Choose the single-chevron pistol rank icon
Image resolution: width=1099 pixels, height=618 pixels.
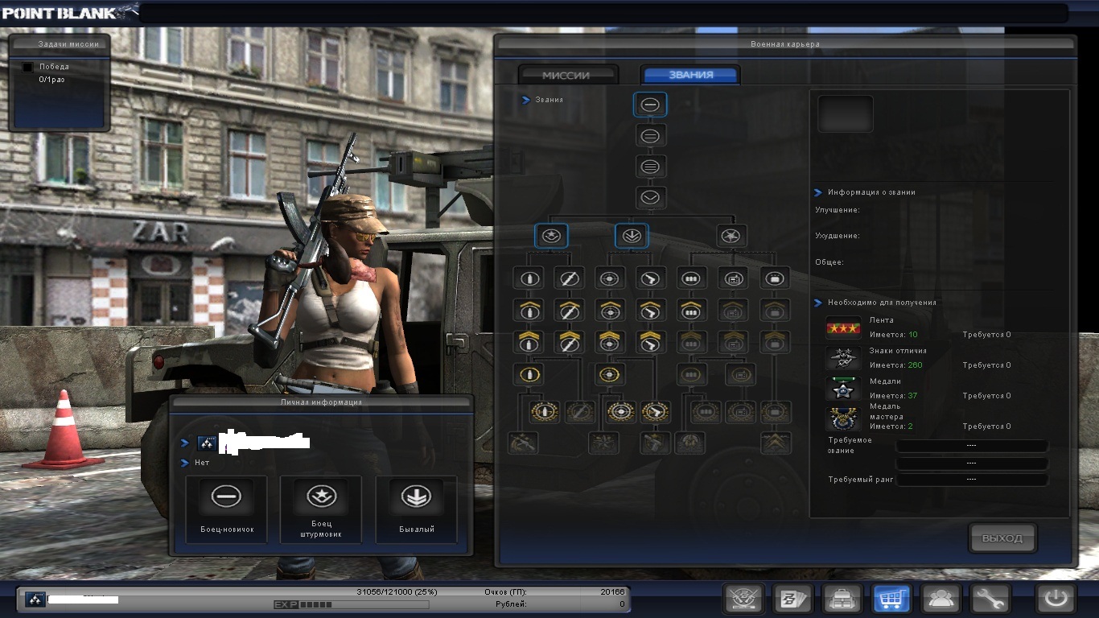(x=649, y=311)
